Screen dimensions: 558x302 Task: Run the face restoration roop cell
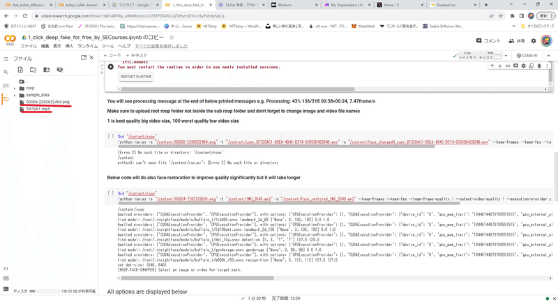coord(111,193)
